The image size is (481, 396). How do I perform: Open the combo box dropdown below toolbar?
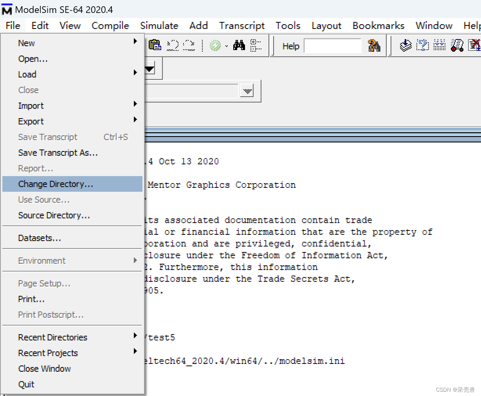point(247,91)
